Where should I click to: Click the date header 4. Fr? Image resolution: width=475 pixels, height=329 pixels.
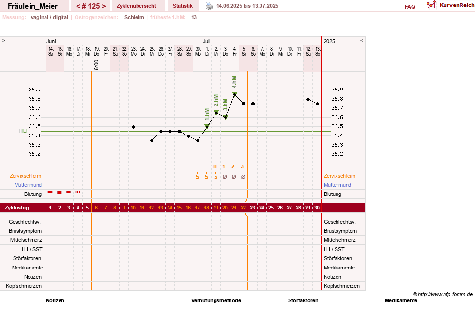[235, 51]
